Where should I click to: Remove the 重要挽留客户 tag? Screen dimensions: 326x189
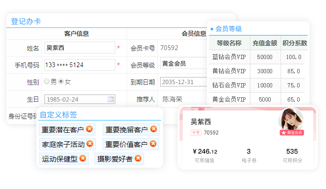pyautogui.click(x=153, y=129)
